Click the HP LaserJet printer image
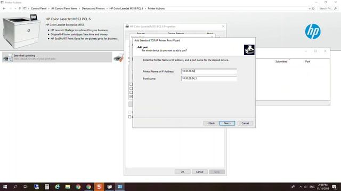The image size is (341, 191). click(21, 31)
